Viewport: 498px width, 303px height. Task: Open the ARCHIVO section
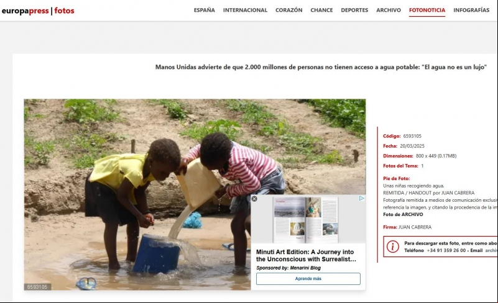click(x=389, y=10)
